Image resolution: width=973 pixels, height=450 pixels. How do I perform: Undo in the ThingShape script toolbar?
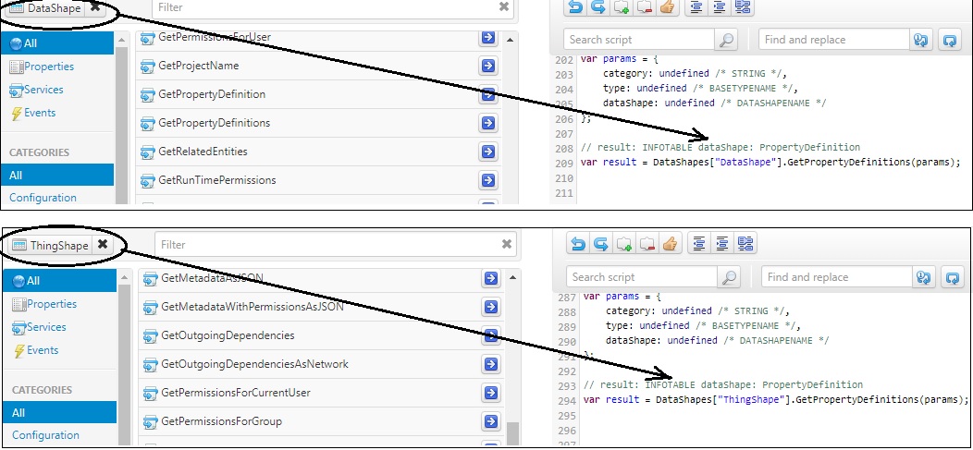tap(578, 244)
